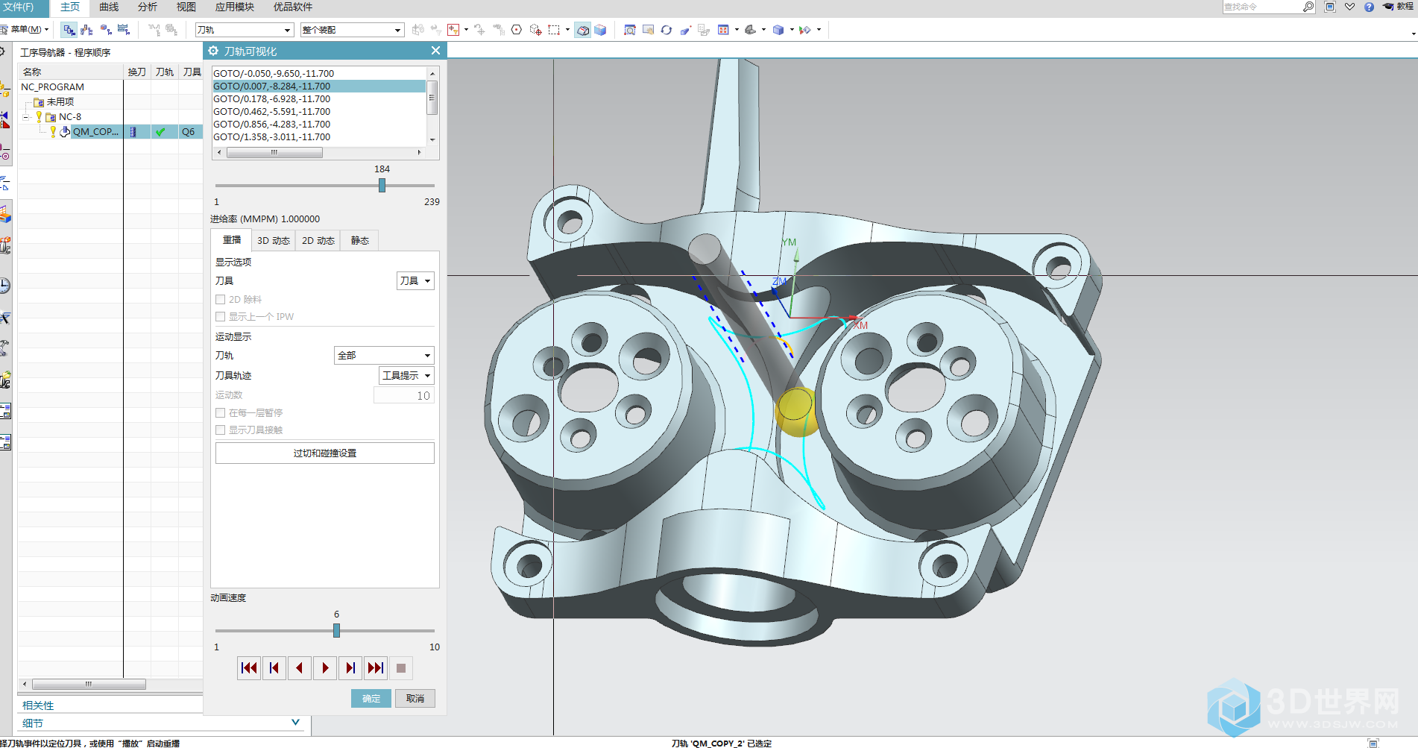Screen dimensions: 1418x748
Task: Click the clock history sidebar icon
Action: tap(5, 286)
